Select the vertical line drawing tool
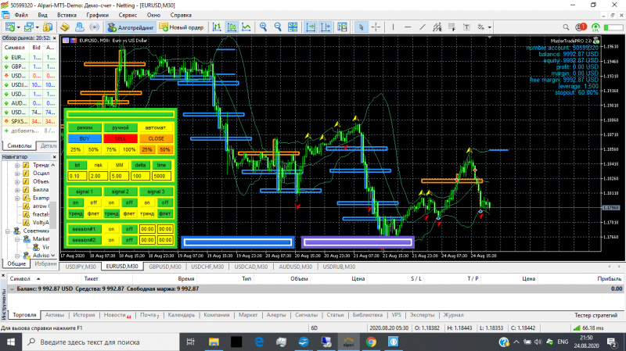626x351 pixels. 393,27
